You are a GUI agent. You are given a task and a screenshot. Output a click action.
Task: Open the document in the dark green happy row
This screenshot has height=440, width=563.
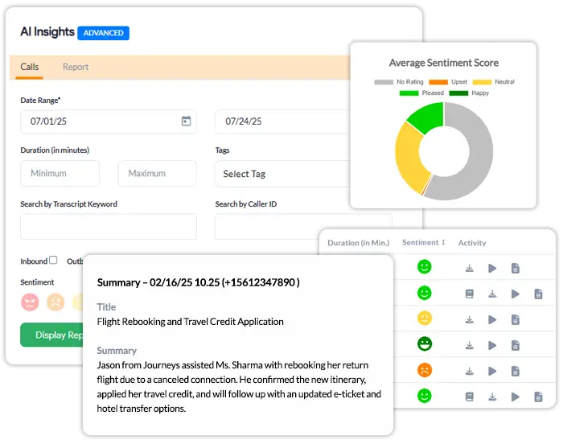[x=516, y=345]
